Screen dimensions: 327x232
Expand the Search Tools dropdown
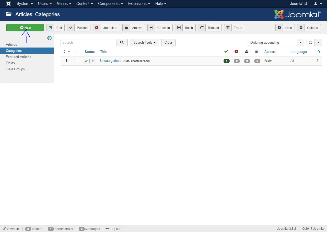pos(144,42)
